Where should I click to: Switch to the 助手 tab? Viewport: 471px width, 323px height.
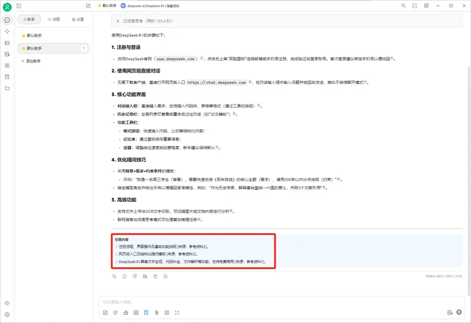click(29, 19)
